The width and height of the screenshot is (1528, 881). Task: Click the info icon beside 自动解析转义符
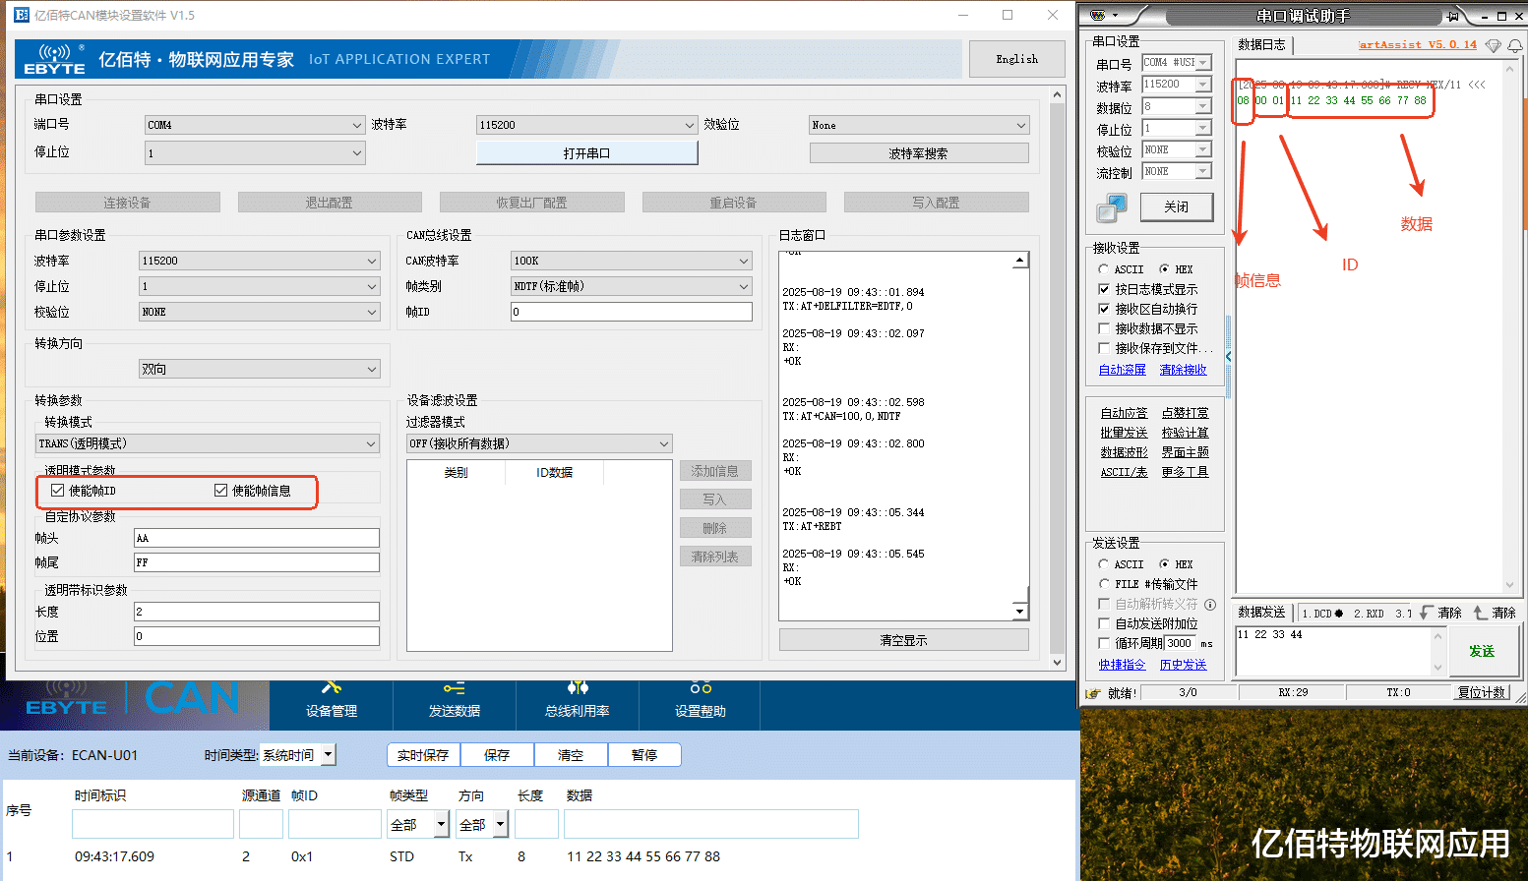point(1210,604)
